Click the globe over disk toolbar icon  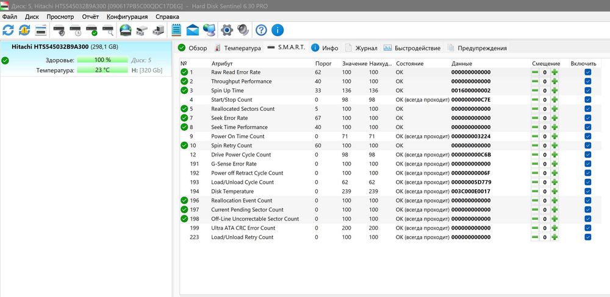[126, 30]
